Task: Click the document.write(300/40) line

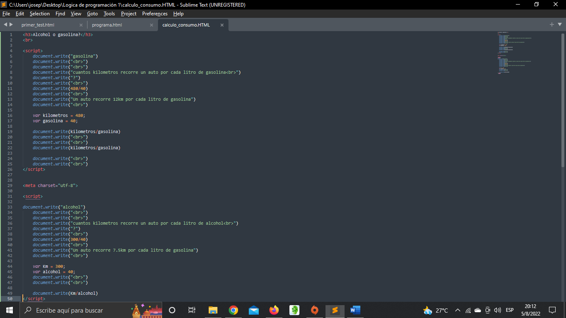Action: click(x=60, y=239)
